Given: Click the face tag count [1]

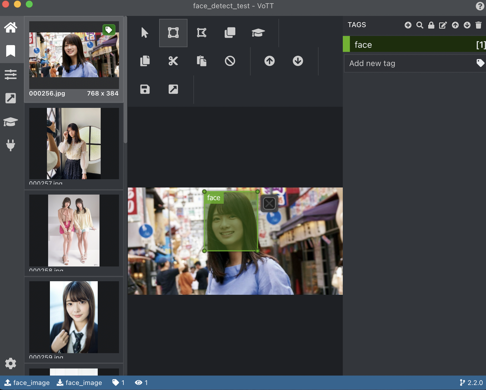Looking at the screenshot, I should pos(481,45).
